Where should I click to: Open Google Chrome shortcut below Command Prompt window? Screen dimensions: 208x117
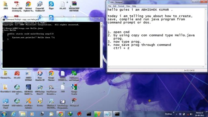(51, 76)
